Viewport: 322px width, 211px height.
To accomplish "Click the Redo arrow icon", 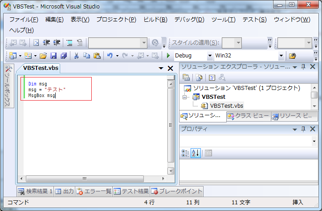I will [x=125, y=55].
